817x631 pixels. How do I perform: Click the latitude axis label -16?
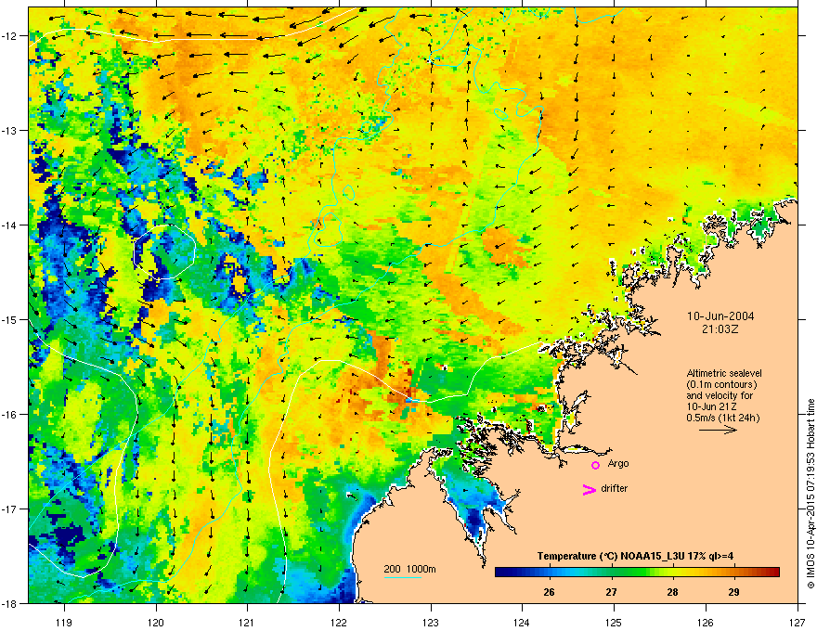coord(9,415)
